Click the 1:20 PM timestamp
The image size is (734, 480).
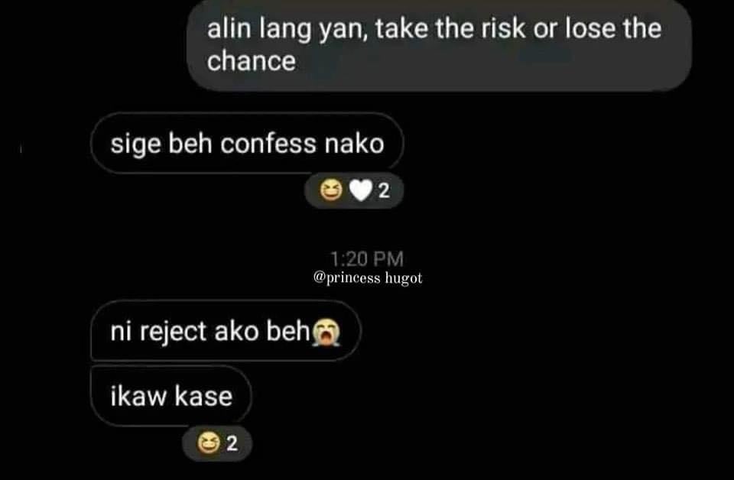[x=367, y=258]
